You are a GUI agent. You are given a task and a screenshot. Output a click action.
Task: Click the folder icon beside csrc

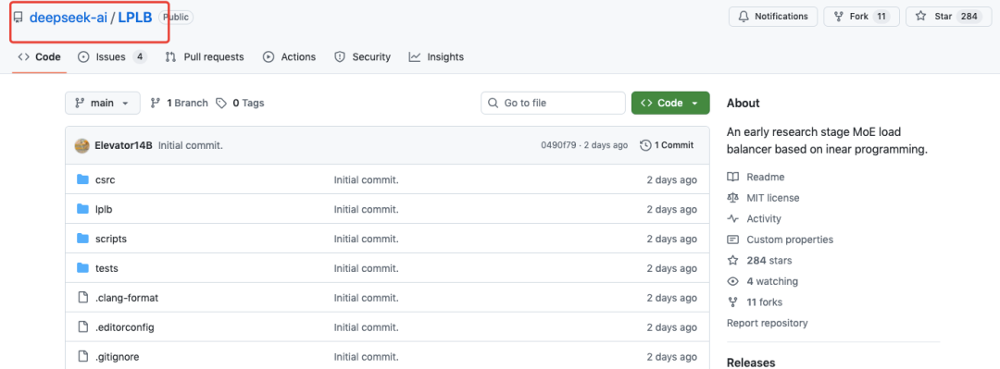(82, 179)
